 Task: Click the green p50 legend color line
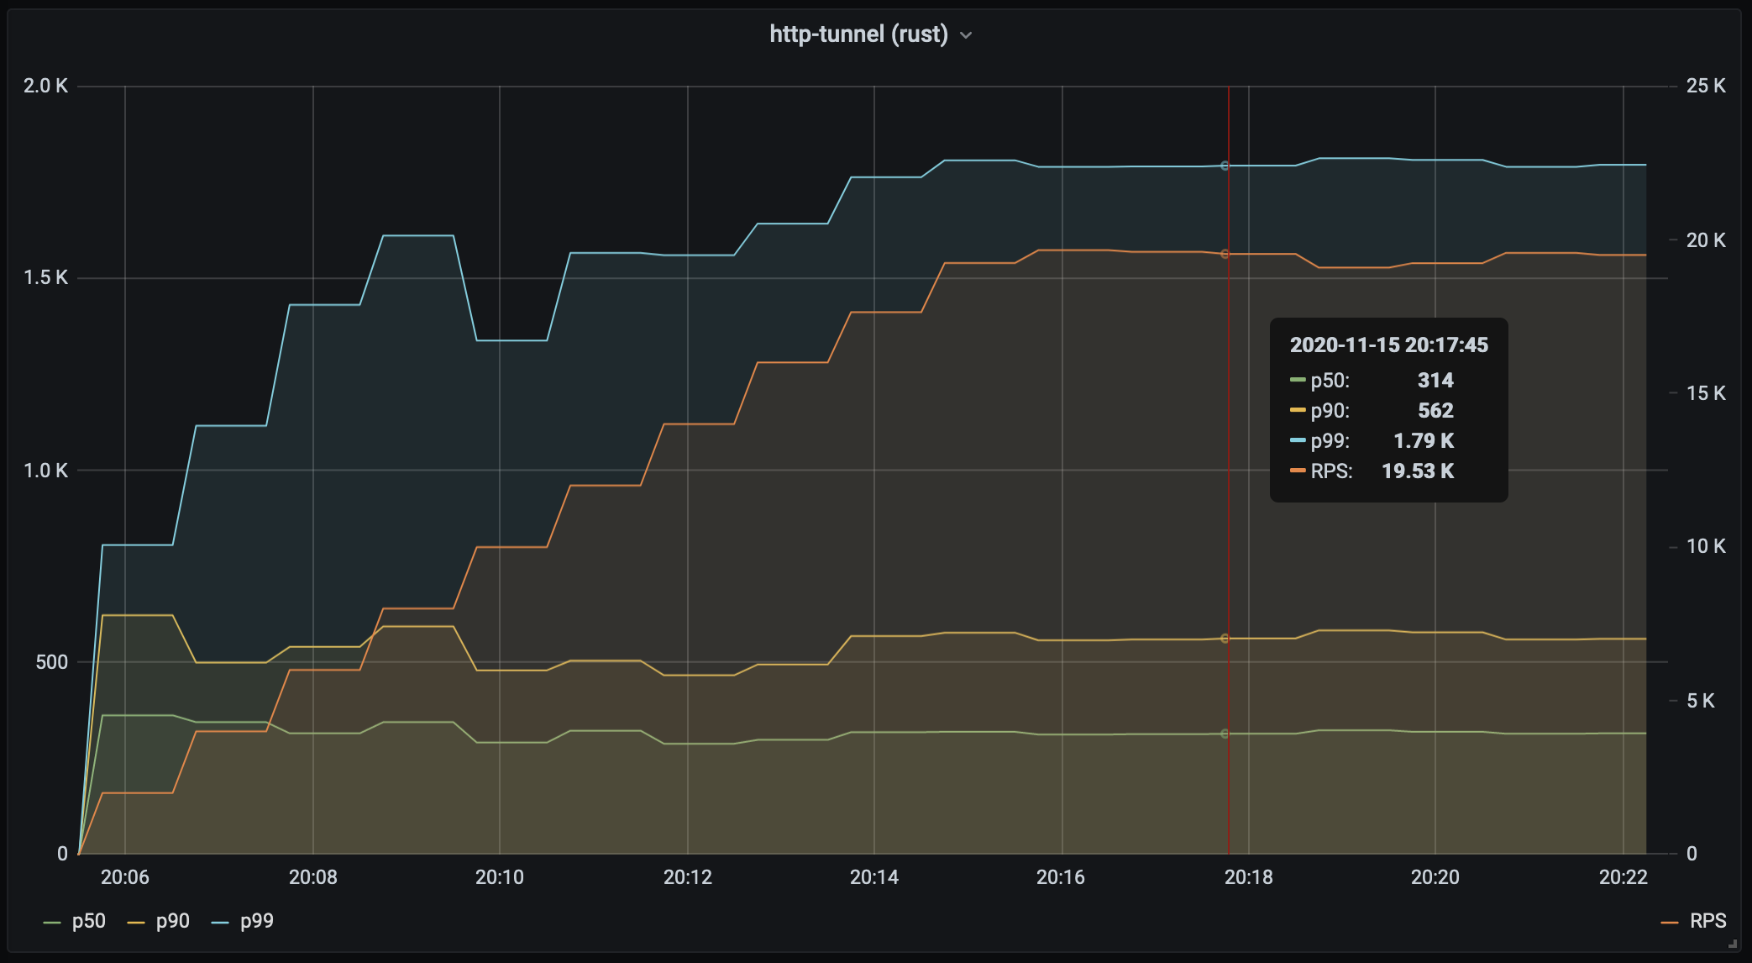[x=52, y=923]
